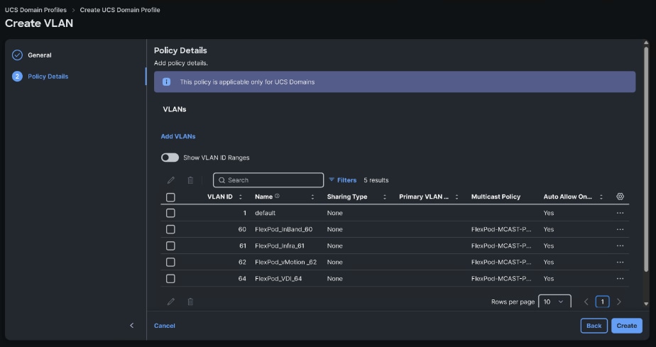
Task: Open row actions menu for default VLAN
Action: (x=620, y=213)
